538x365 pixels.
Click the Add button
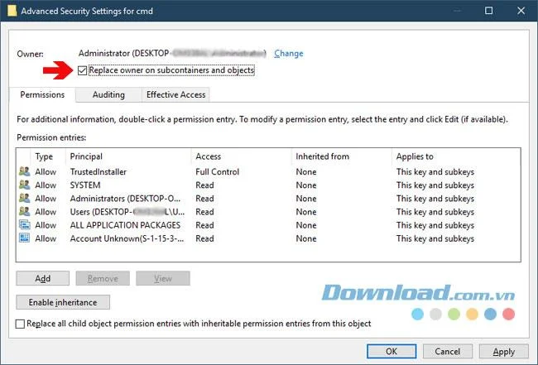[42, 278]
